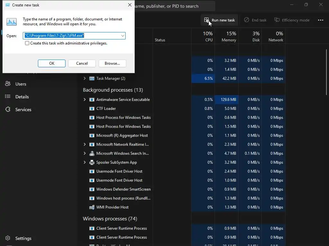
Task: Close the Create new task dialog
Action: point(130,5)
